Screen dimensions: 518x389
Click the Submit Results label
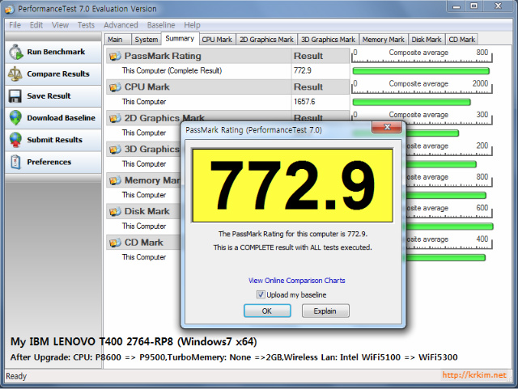[x=54, y=140]
